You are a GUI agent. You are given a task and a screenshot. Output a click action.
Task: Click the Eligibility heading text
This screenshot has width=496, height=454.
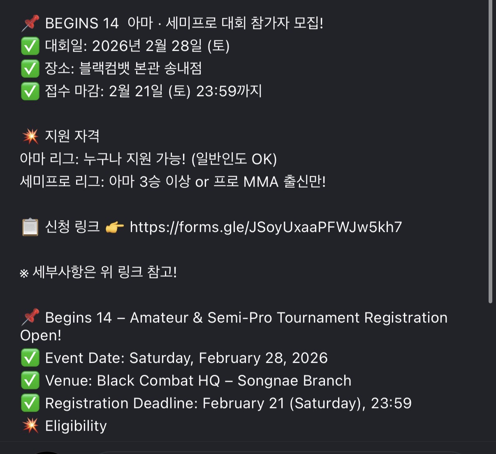pos(76,426)
